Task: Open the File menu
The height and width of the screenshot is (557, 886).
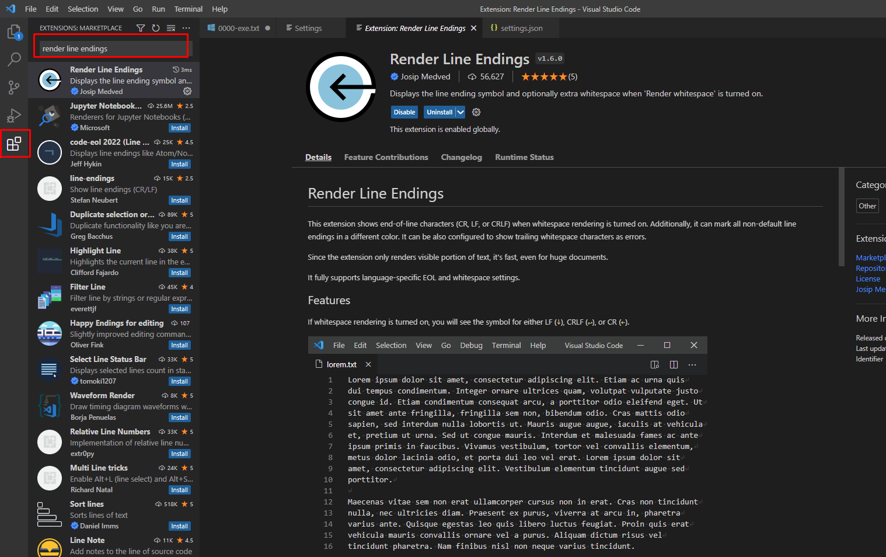Action: click(x=31, y=9)
